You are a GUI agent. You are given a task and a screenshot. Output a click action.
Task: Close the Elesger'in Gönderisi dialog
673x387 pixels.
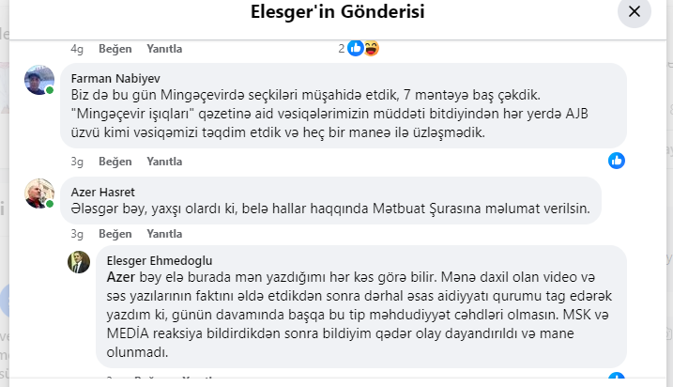pos(634,11)
